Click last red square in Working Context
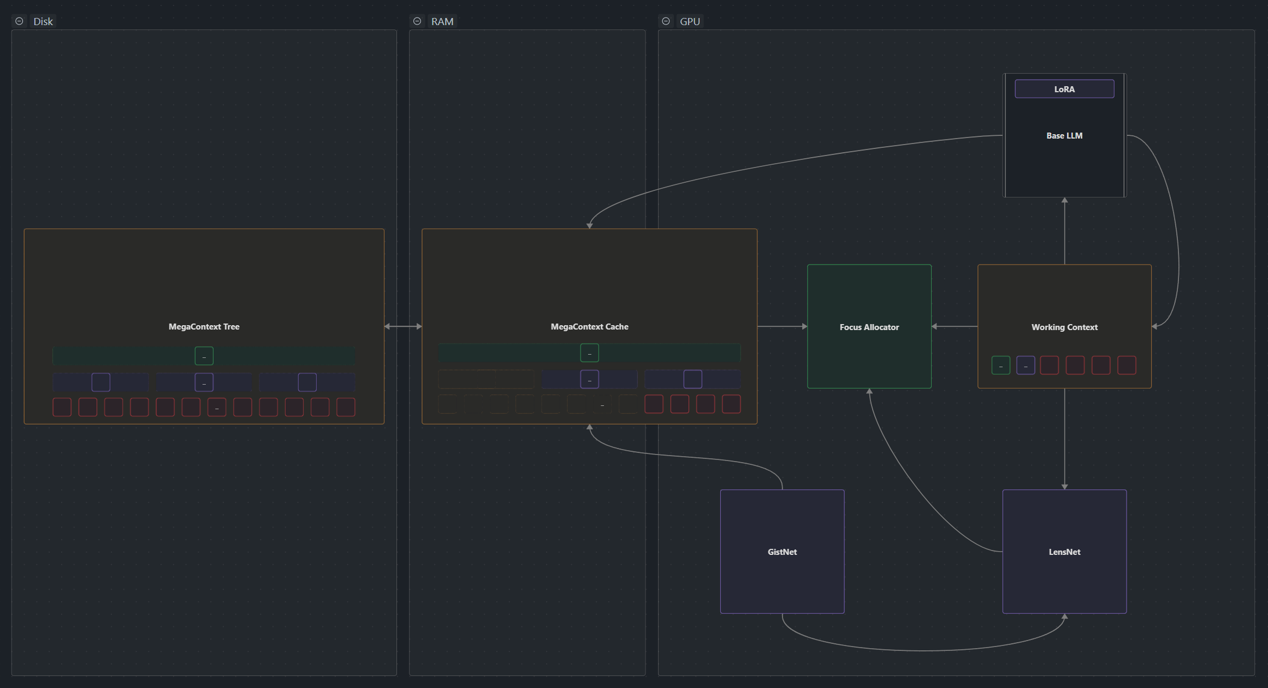 tap(1127, 366)
